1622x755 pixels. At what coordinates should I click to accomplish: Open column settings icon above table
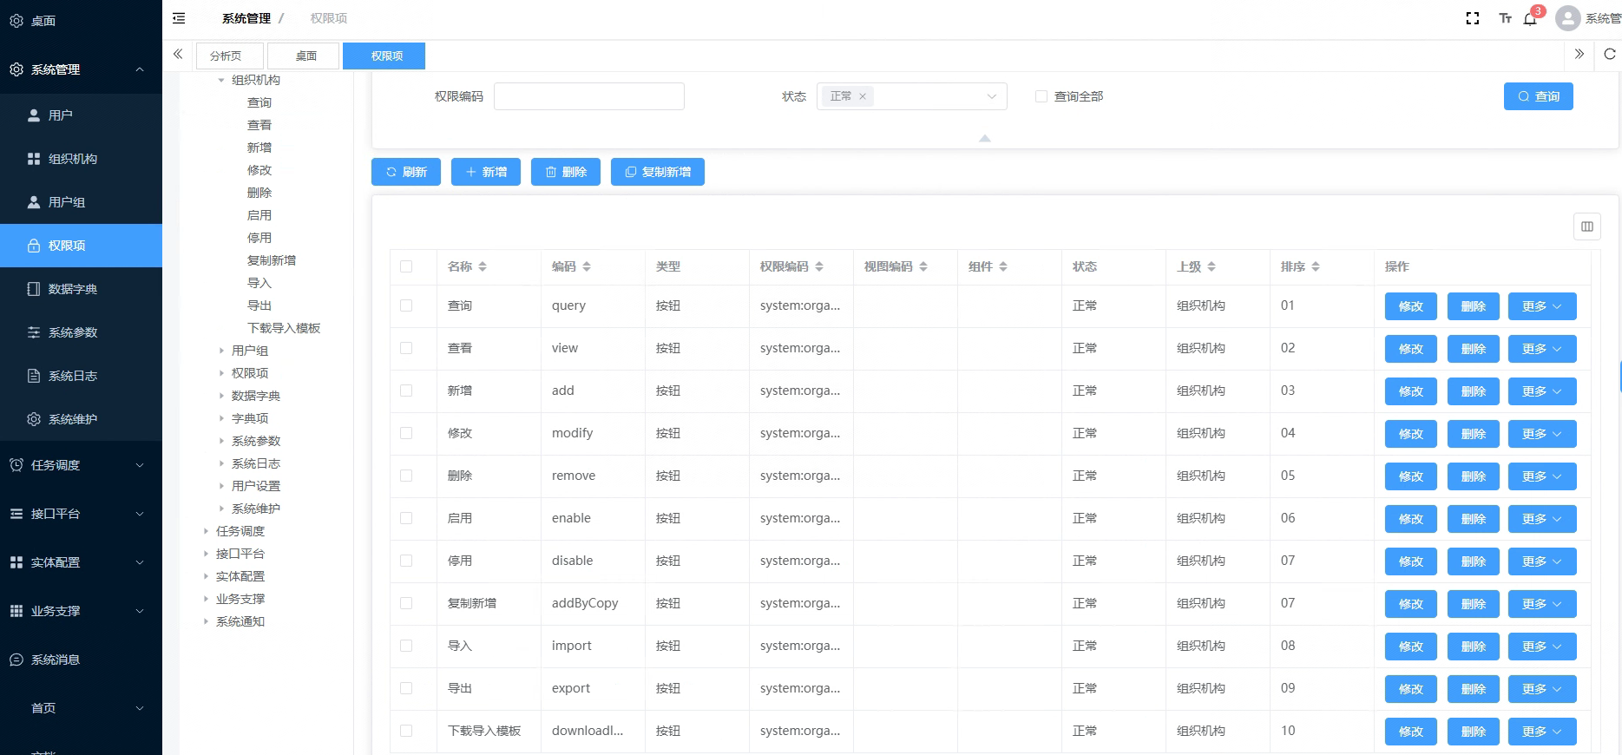1587,226
